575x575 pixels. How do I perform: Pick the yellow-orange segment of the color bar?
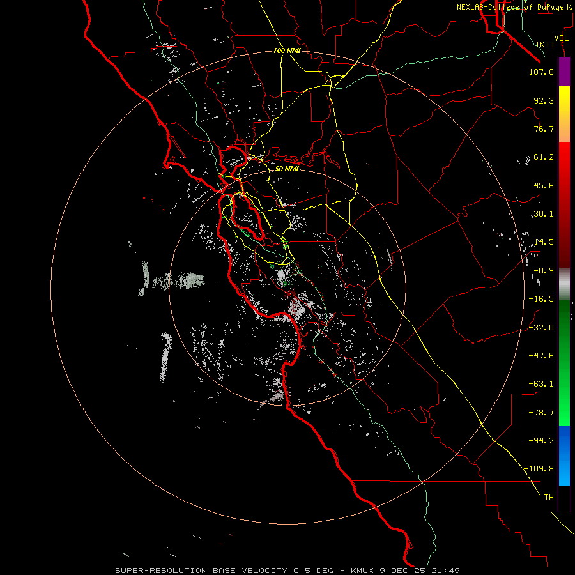pyautogui.click(x=564, y=114)
